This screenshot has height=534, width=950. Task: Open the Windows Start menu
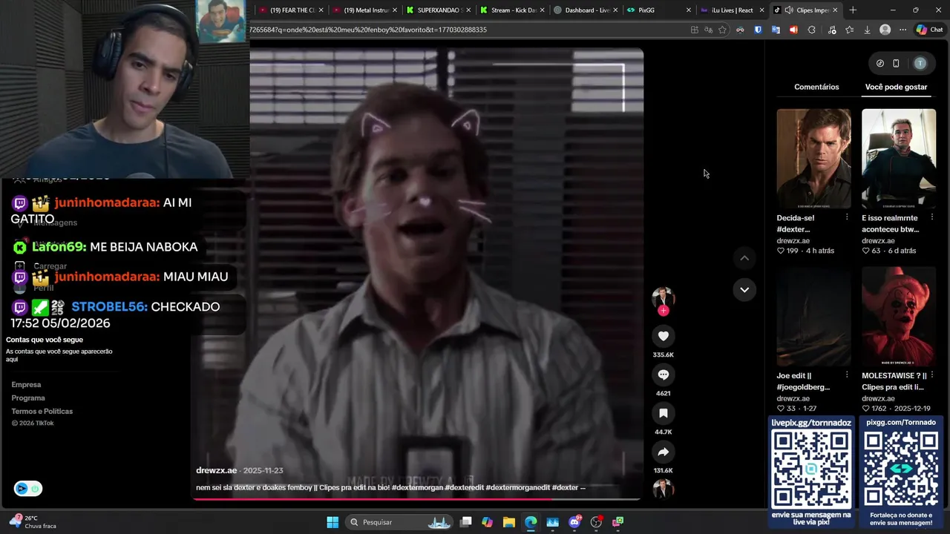click(x=332, y=522)
